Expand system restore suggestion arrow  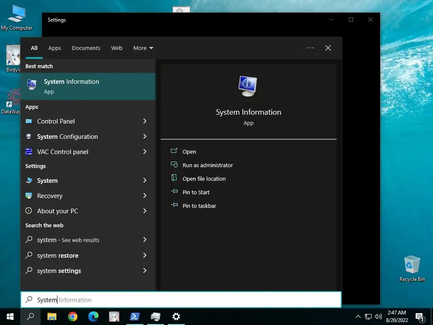click(x=145, y=255)
